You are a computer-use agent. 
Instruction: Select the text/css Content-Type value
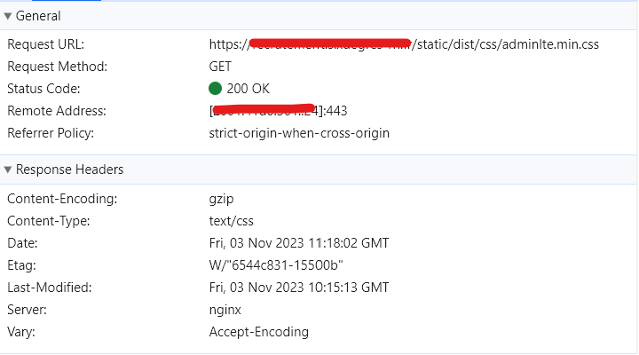(231, 221)
